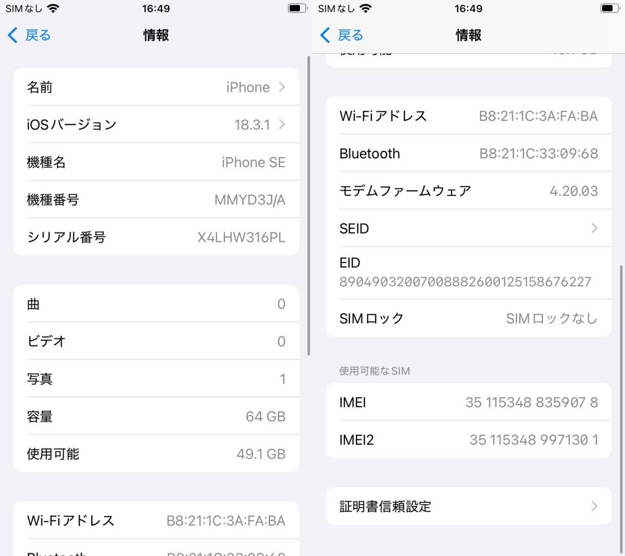Tap the 曲 row label
625x556 pixels.
coord(33,304)
